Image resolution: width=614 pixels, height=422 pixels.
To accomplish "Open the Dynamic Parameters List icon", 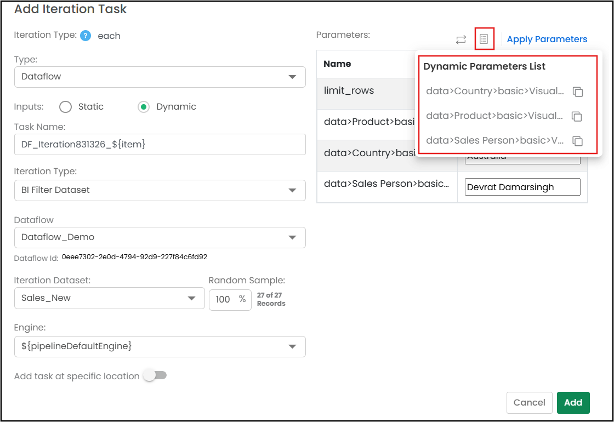I will tap(484, 39).
